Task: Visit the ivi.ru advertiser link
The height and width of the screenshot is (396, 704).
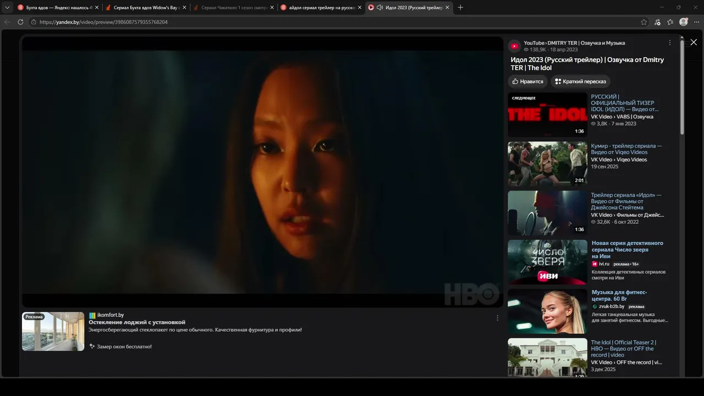Action: coord(604,264)
